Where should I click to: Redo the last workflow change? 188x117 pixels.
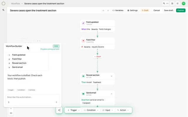(108, 11)
